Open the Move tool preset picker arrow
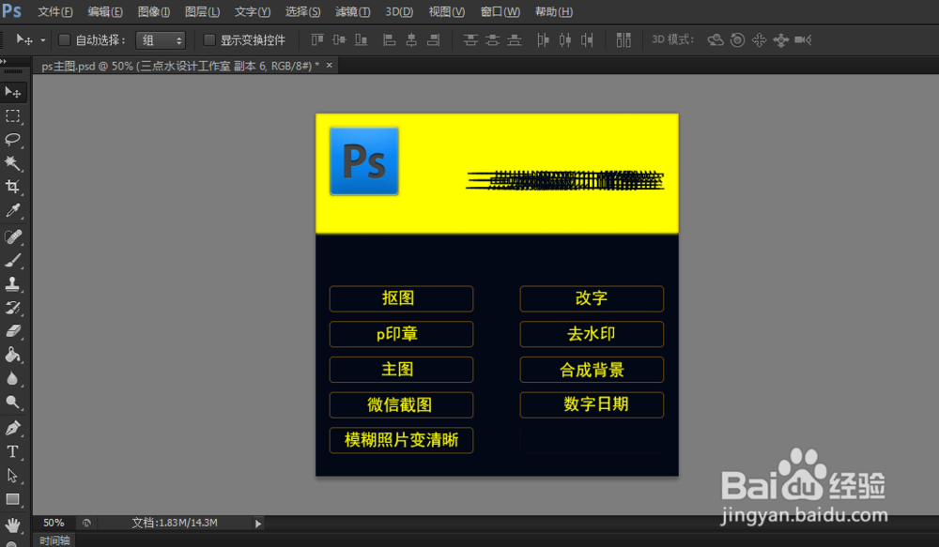The image size is (939, 547). 42,40
